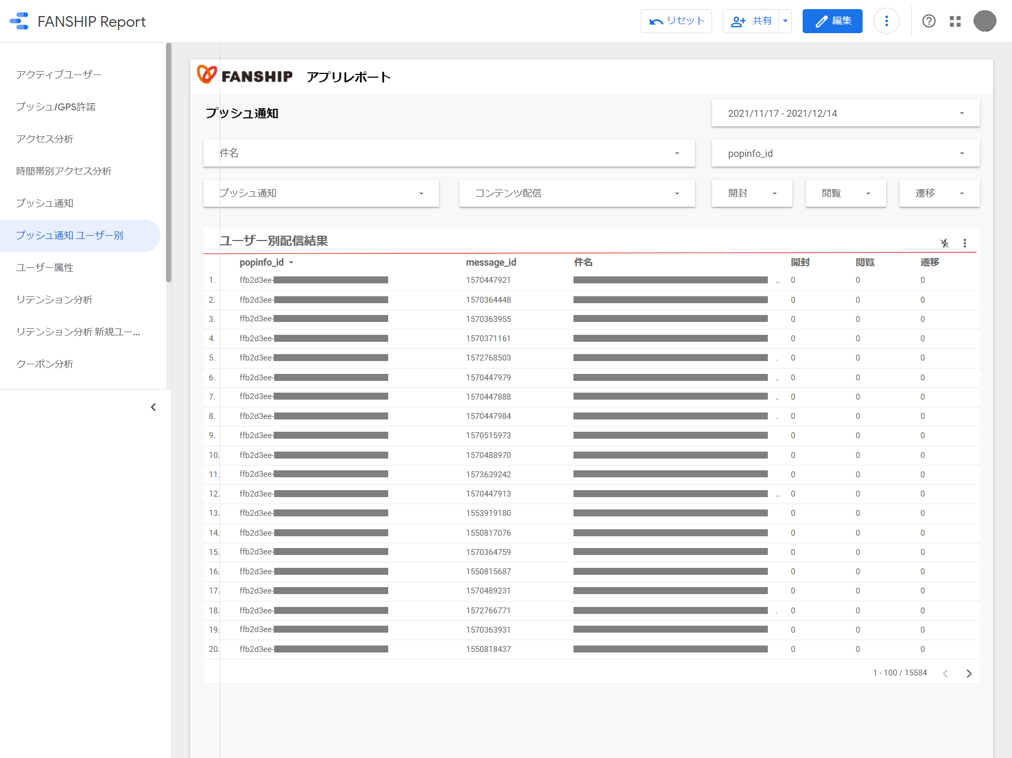This screenshot has width=1012, height=758.
Task: Open the 開封 filter dropdown
Action: tap(752, 193)
